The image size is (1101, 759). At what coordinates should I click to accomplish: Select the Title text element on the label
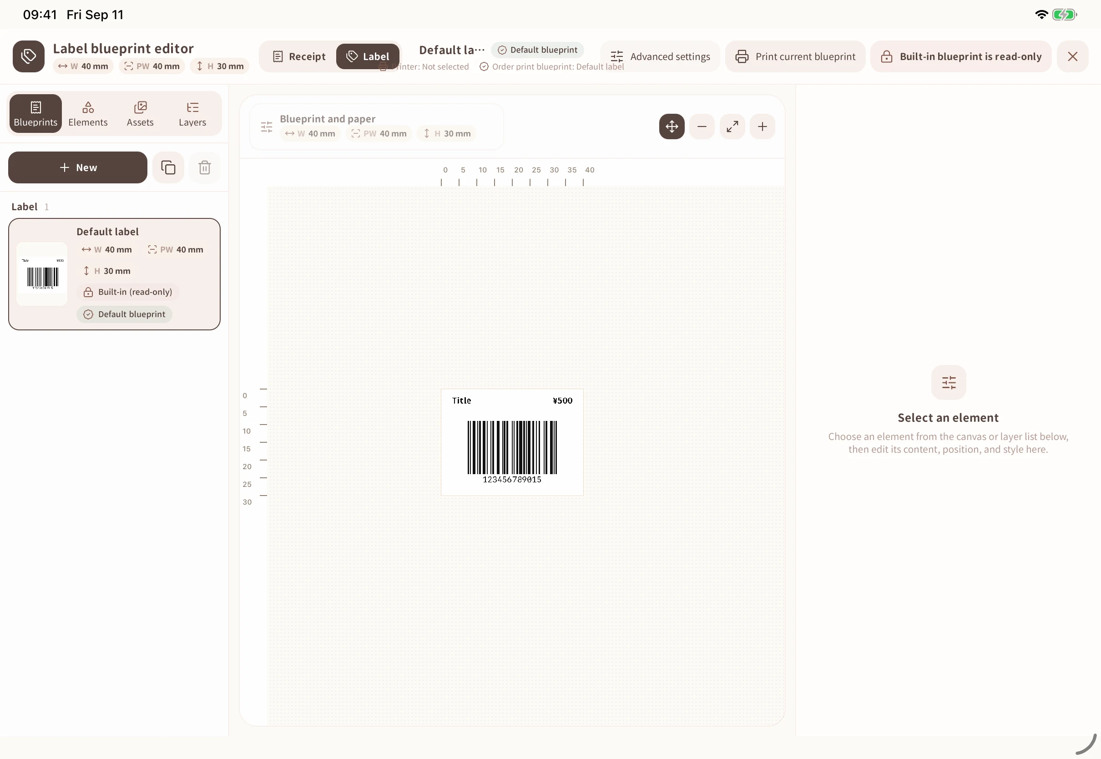pyautogui.click(x=462, y=400)
